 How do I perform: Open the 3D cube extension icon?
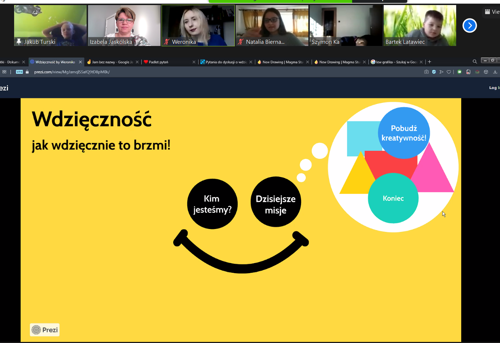(486, 72)
